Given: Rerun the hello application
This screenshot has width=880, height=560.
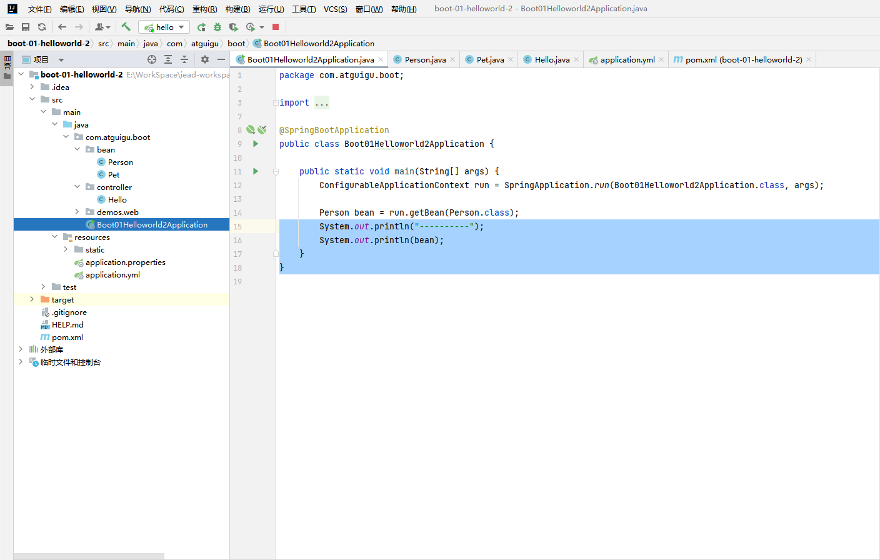Looking at the screenshot, I should pos(201,27).
